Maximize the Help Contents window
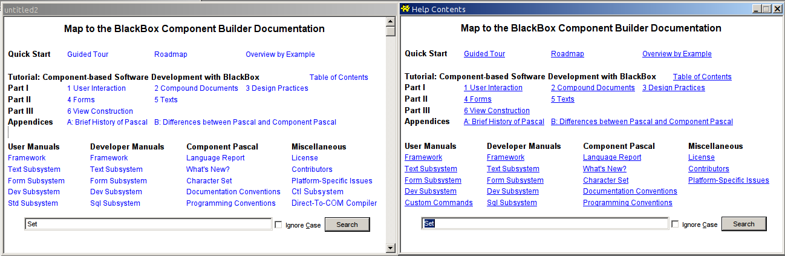The image size is (785, 256). tap(766, 9)
